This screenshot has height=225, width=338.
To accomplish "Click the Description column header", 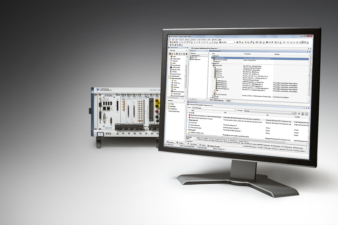I will [248, 54].
